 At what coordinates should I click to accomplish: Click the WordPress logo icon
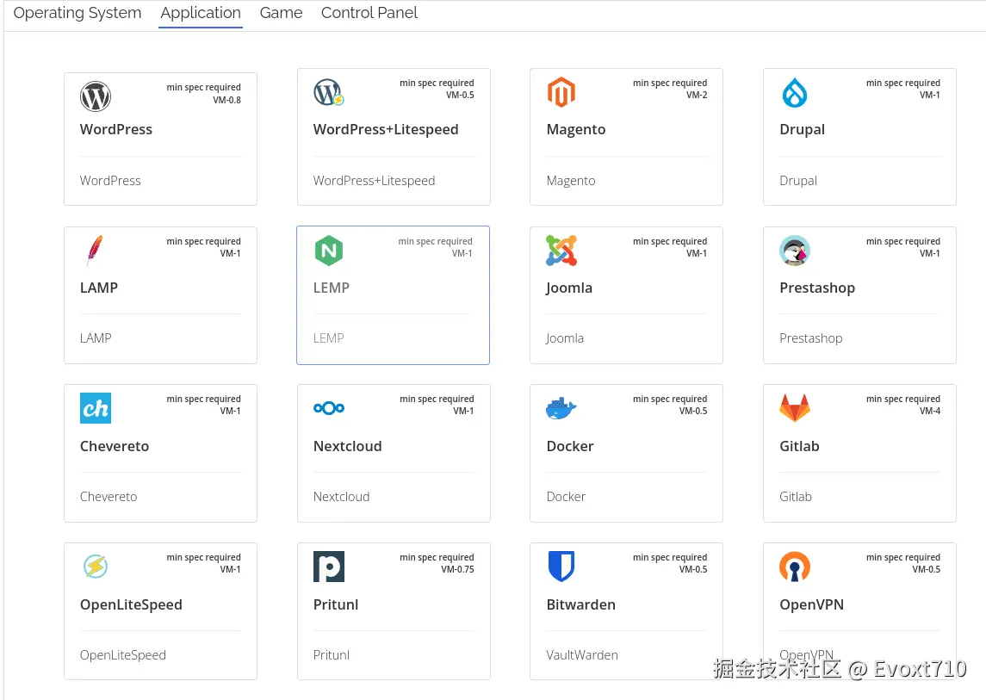96,96
